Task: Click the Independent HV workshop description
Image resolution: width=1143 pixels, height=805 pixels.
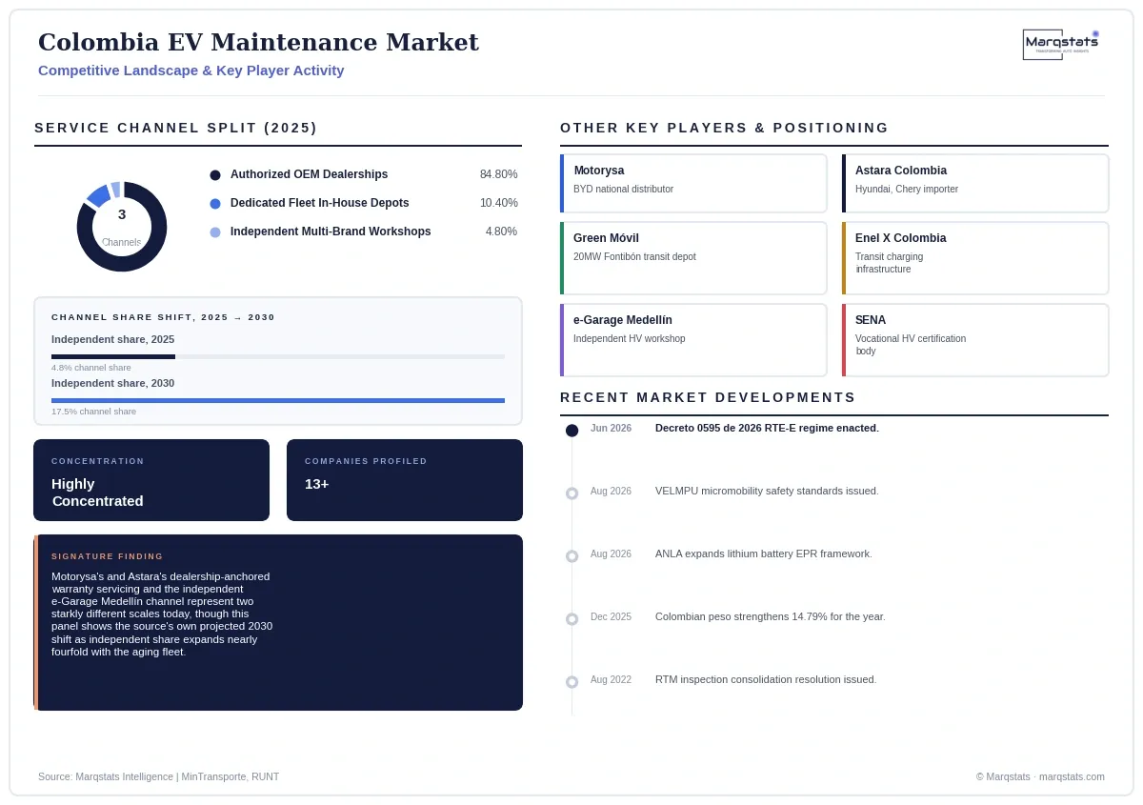Action: pyautogui.click(x=629, y=338)
